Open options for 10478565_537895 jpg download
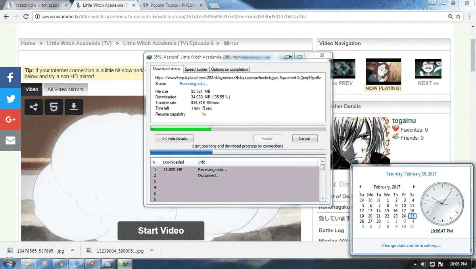 (x=72, y=250)
